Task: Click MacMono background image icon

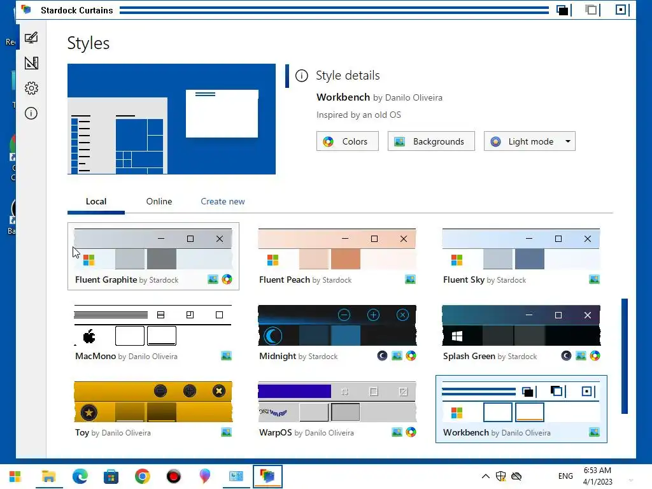Action: click(x=226, y=356)
